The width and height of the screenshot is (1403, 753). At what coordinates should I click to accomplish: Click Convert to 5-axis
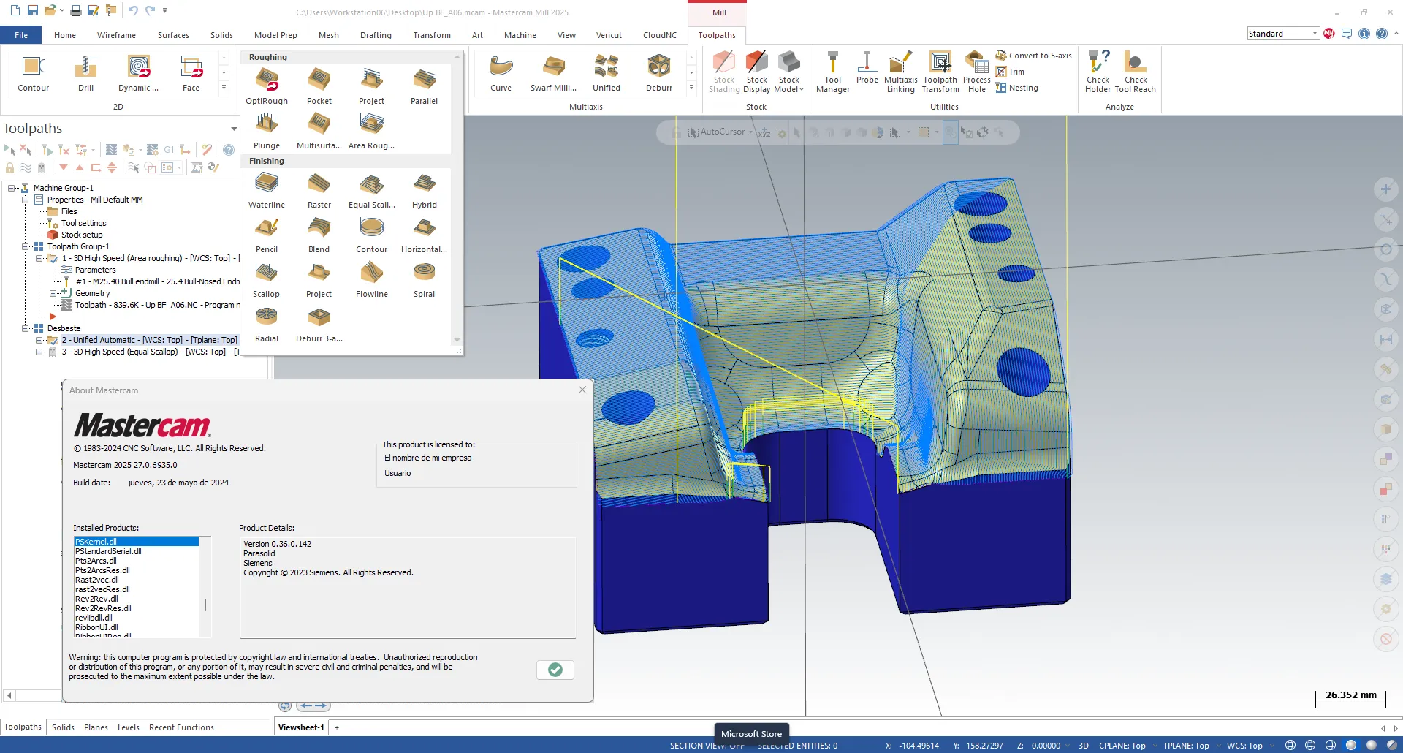click(1034, 56)
